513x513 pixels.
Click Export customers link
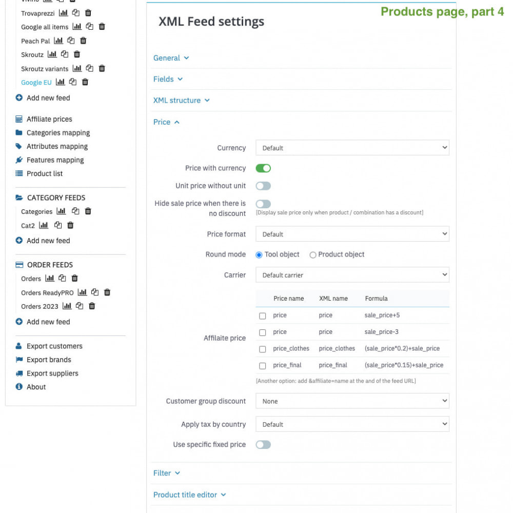click(54, 346)
